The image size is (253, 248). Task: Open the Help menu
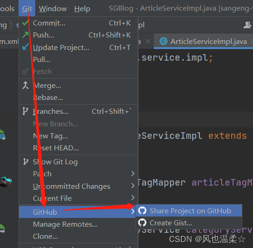coord(82,8)
